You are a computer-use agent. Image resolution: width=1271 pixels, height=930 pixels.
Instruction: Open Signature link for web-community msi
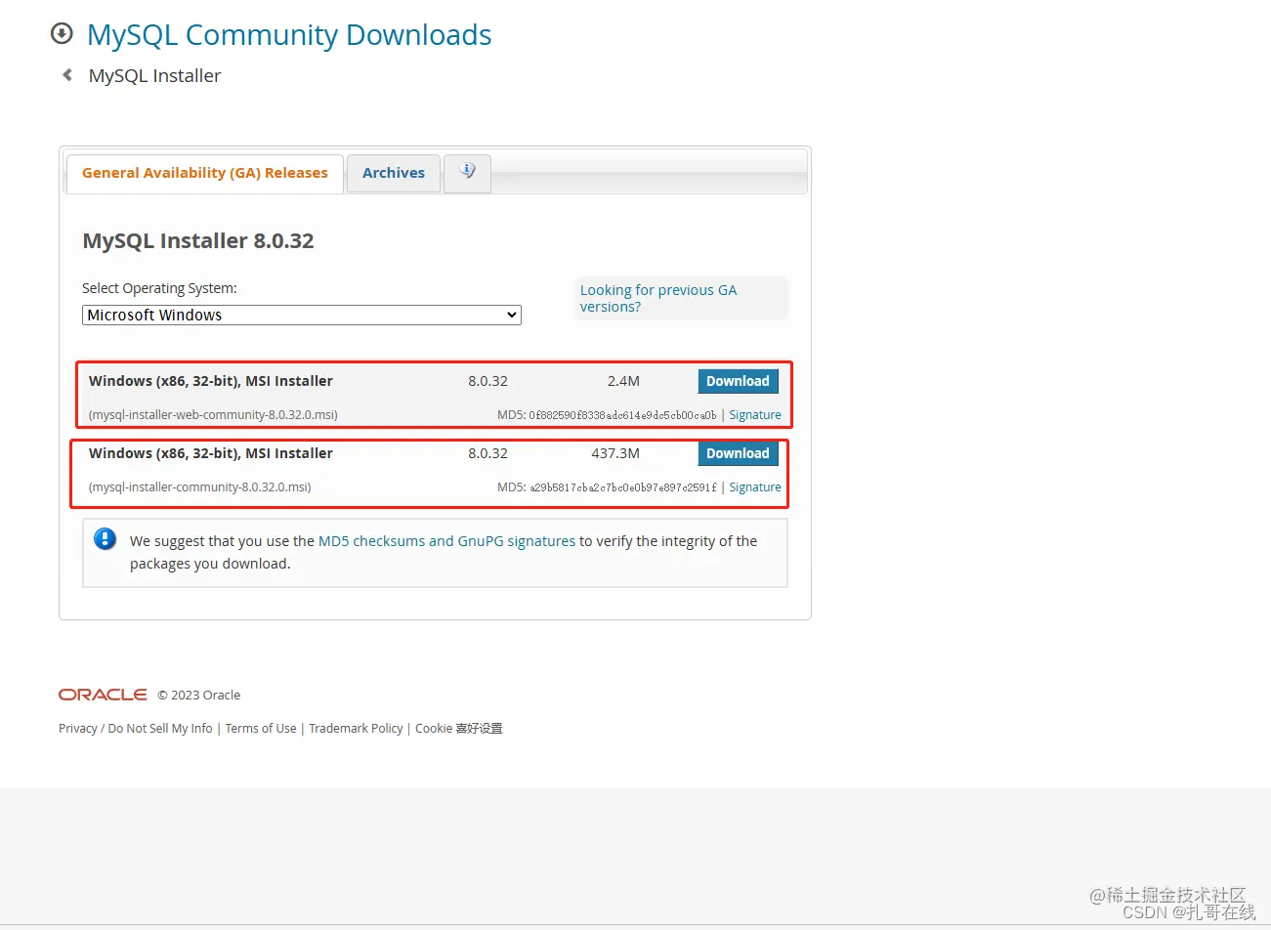(755, 415)
